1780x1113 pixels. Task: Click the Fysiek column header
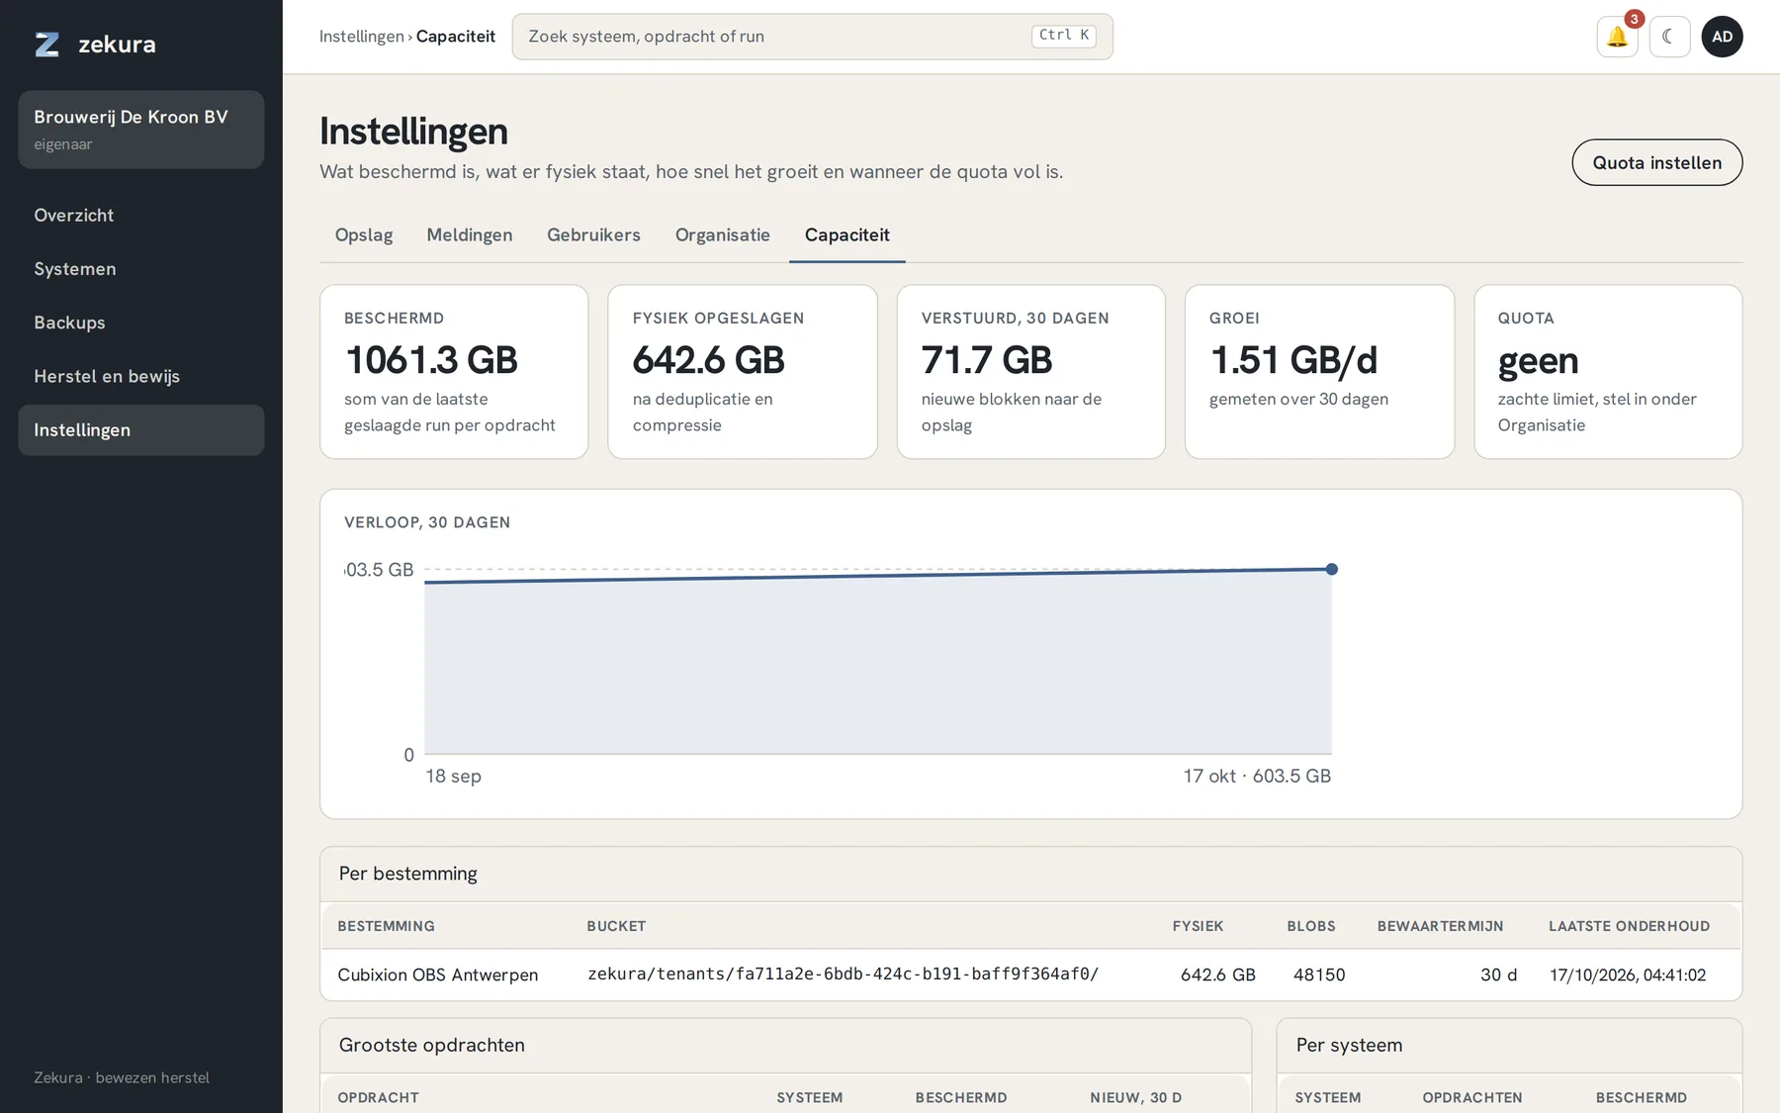pos(1199,927)
